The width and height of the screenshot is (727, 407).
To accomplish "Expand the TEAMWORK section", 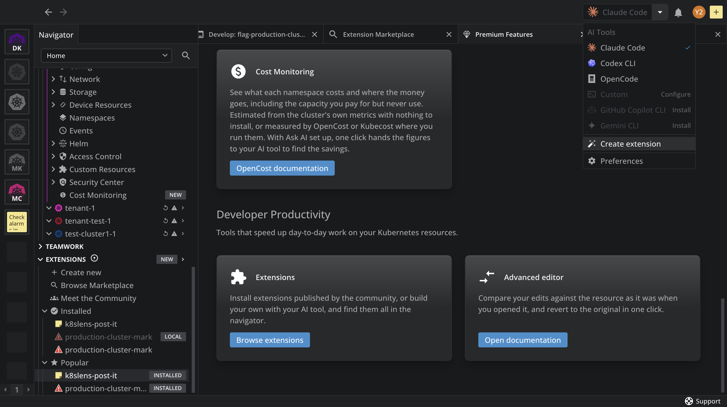I will (40, 247).
